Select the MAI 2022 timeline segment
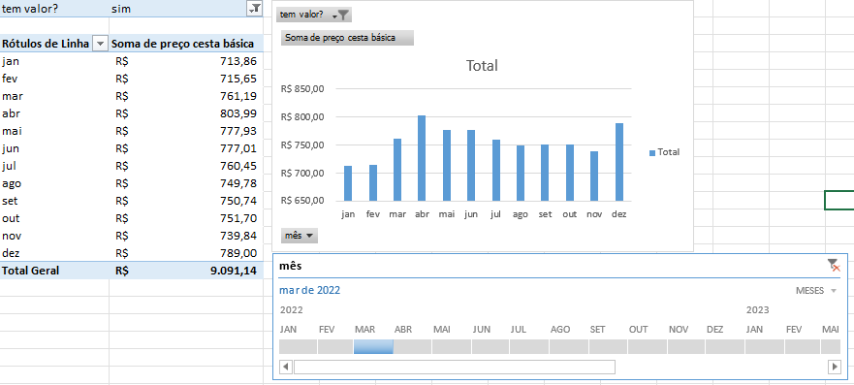This screenshot has height=385, width=854. [x=452, y=346]
